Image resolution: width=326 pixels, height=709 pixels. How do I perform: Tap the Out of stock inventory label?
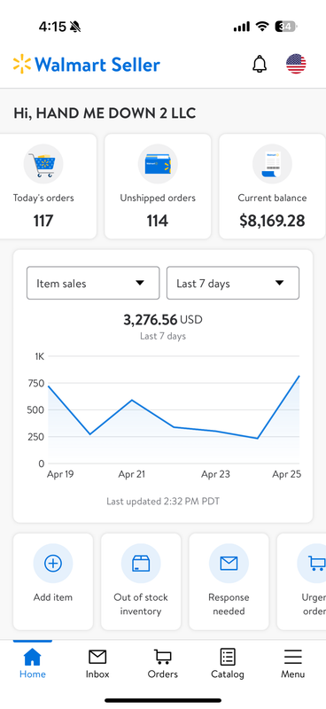(x=141, y=604)
